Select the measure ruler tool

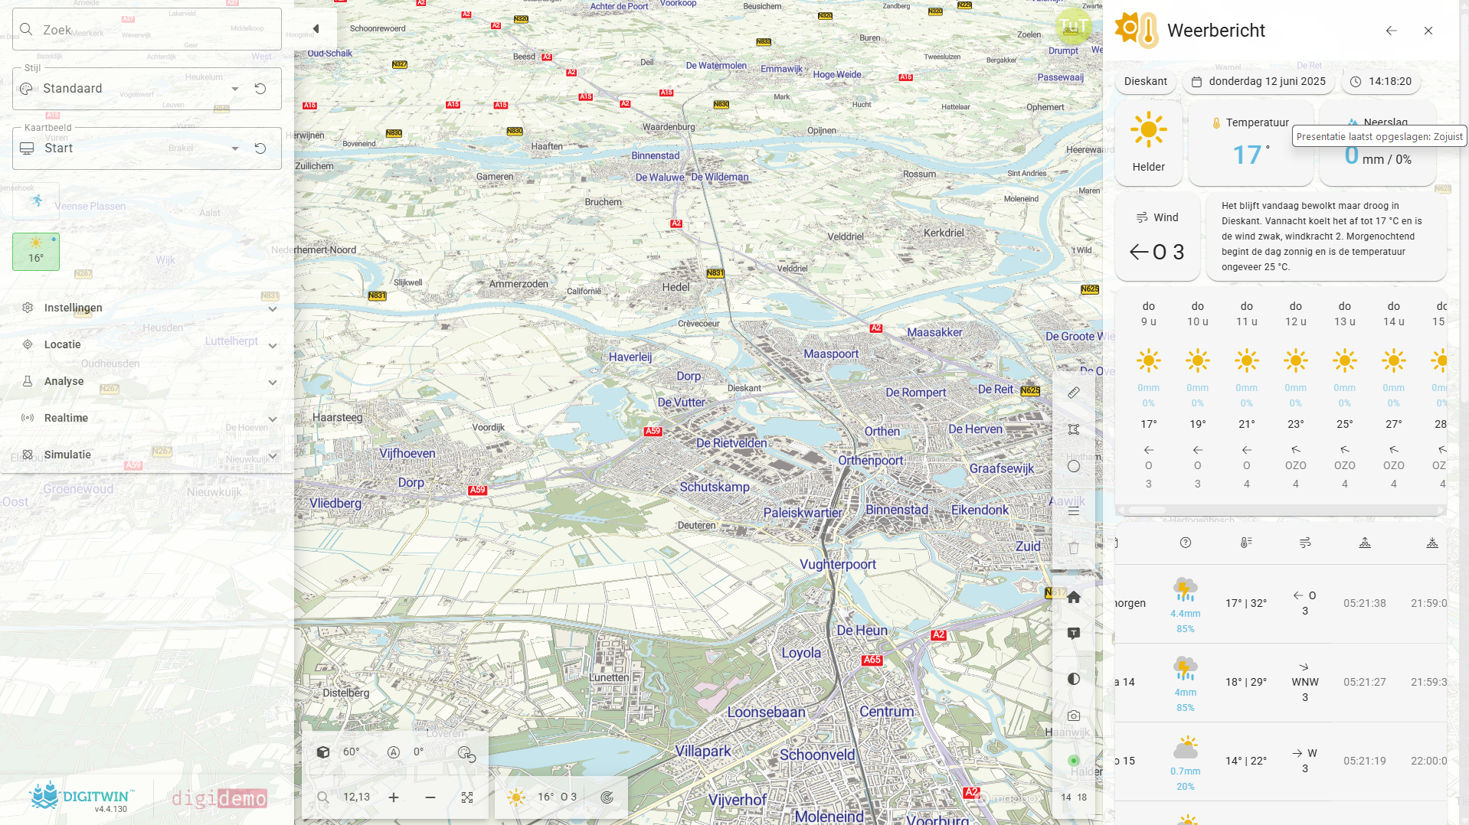pyautogui.click(x=1074, y=393)
